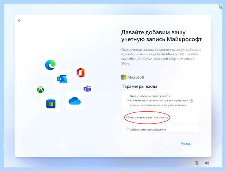Click the description text starting Одна учетная запись
This screenshot has height=171, width=226.
click(161, 57)
